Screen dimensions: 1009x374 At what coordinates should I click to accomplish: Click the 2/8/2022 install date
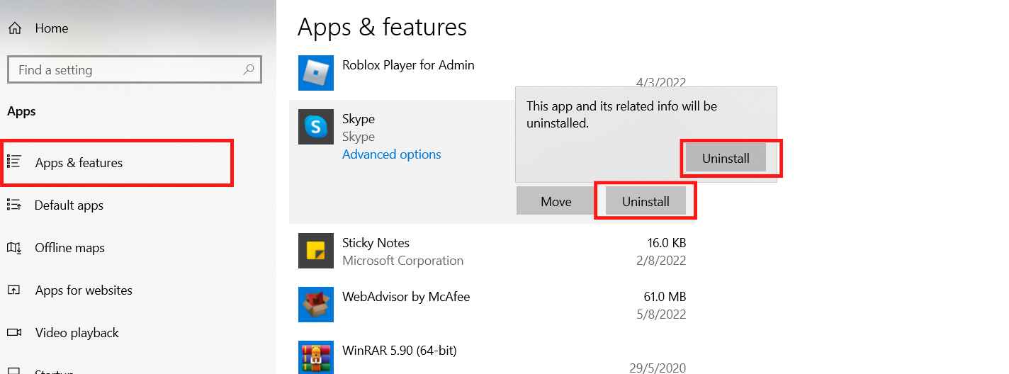pos(661,261)
